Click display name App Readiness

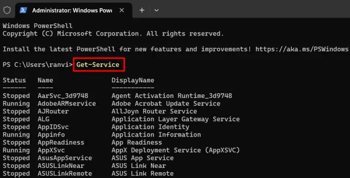(137, 142)
